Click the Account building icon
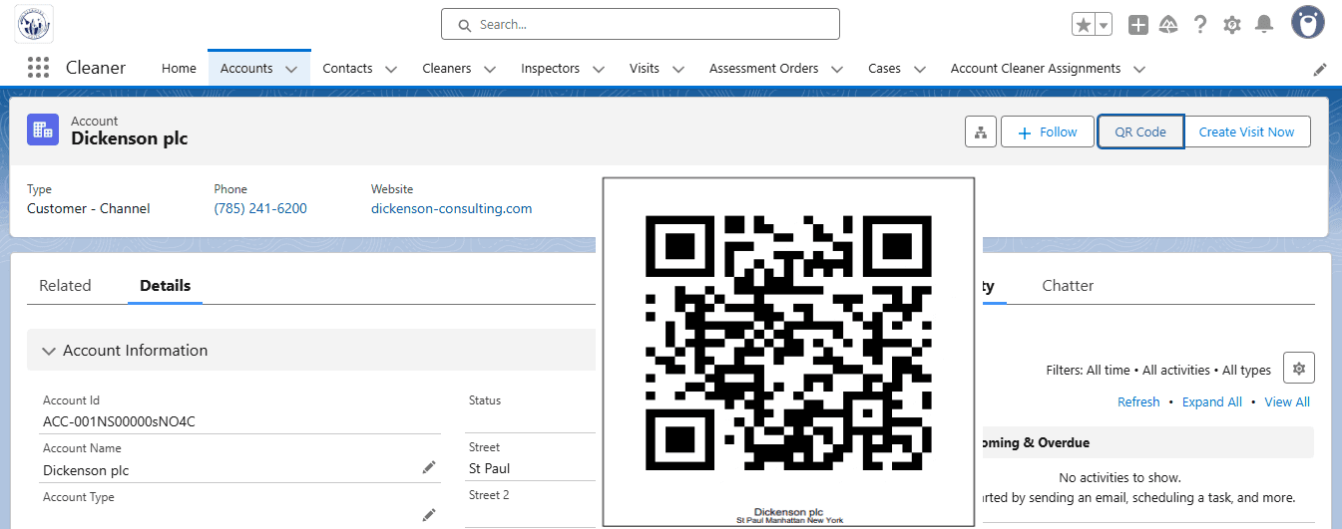1342x529 pixels. pos(43,130)
